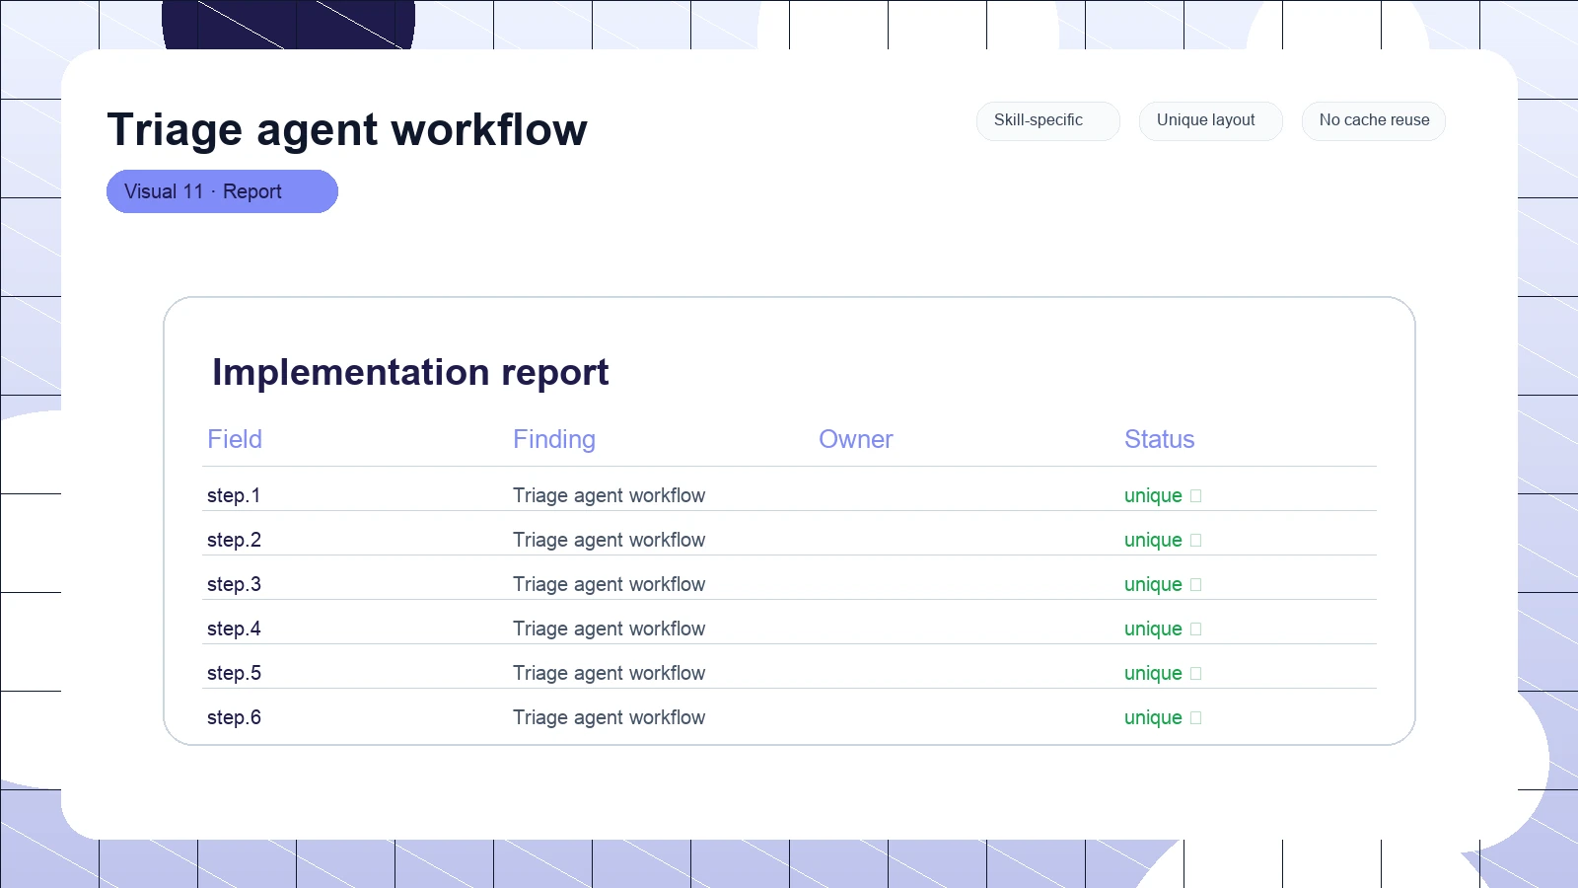The width and height of the screenshot is (1578, 888).
Task: Click the Implementation report heading
Action: tap(410, 372)
